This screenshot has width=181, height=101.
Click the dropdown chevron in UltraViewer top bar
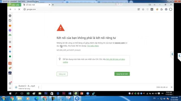point(121,4)
